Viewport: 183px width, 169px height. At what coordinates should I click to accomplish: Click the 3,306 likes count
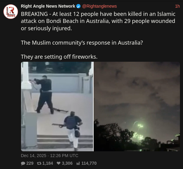click(x=67, y=163)
